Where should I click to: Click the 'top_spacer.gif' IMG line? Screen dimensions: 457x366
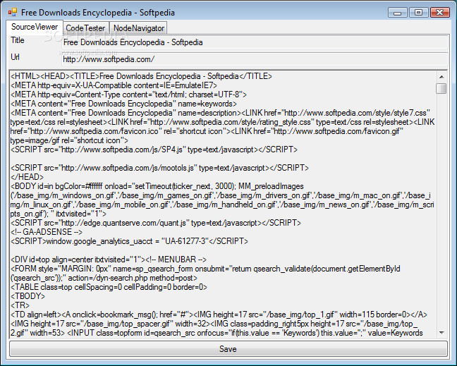214,324
